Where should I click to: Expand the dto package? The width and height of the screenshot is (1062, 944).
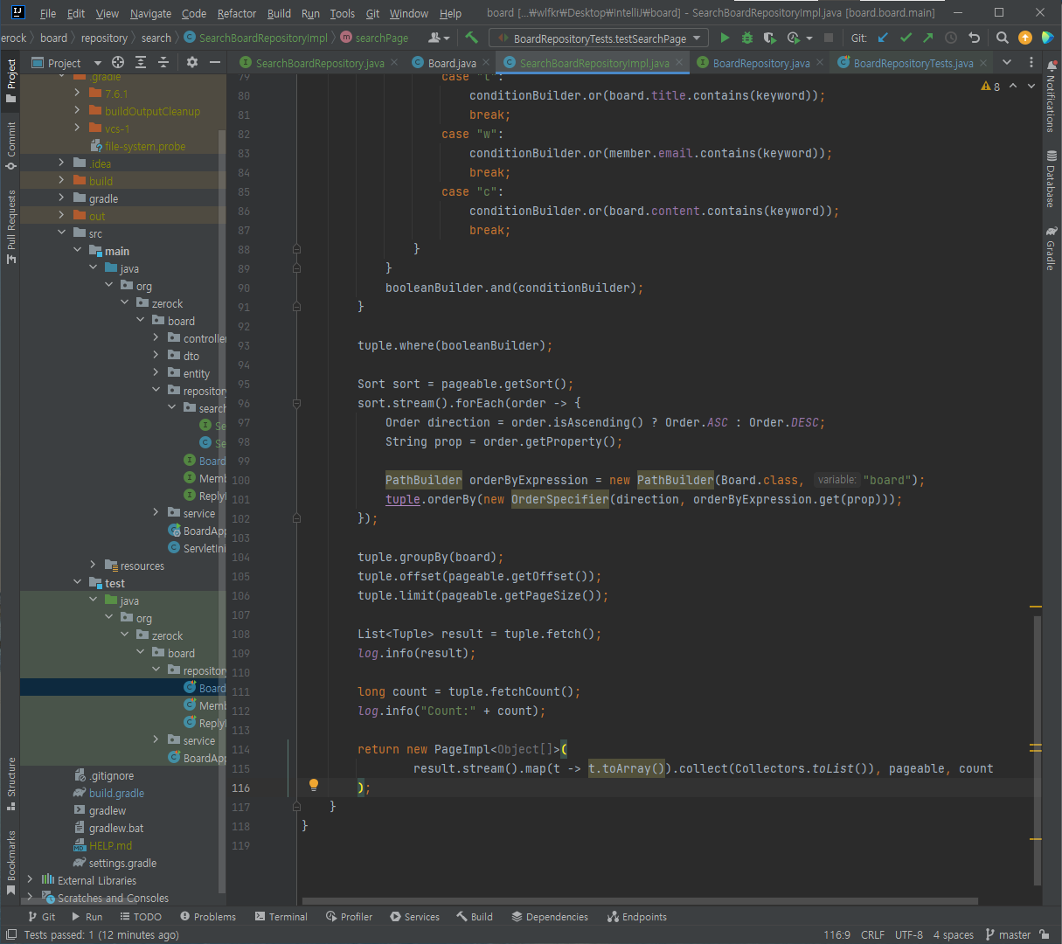(156, 355)
